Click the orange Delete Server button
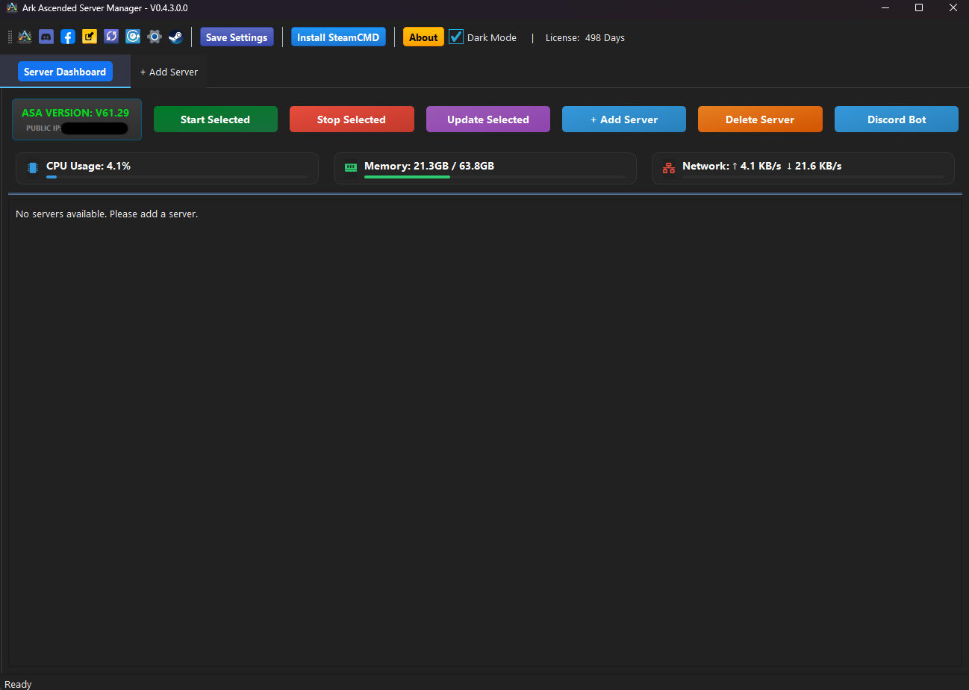The width and height of the screenshot is (969, 690). click(x=760, y=119)
